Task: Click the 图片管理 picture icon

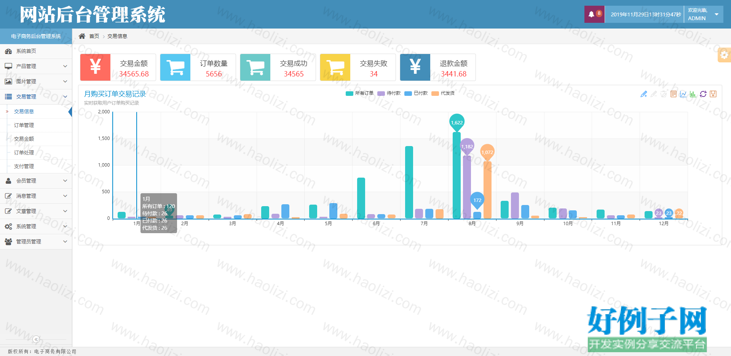Action: click(8, 81)
